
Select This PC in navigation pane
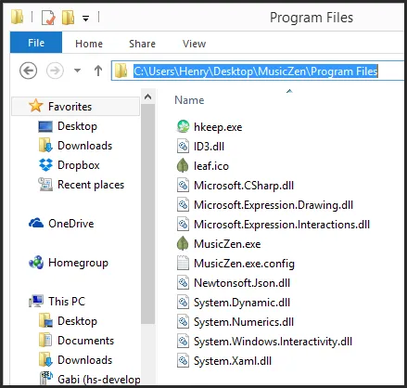67,302
